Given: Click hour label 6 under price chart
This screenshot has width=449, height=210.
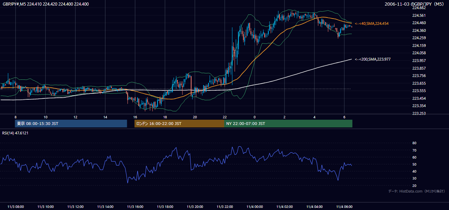Looking at the screenshot, I should click(x=344, y=117).
